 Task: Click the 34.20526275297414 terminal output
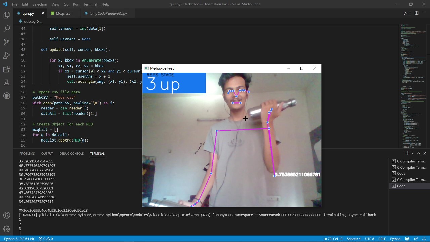coord(36,202)
